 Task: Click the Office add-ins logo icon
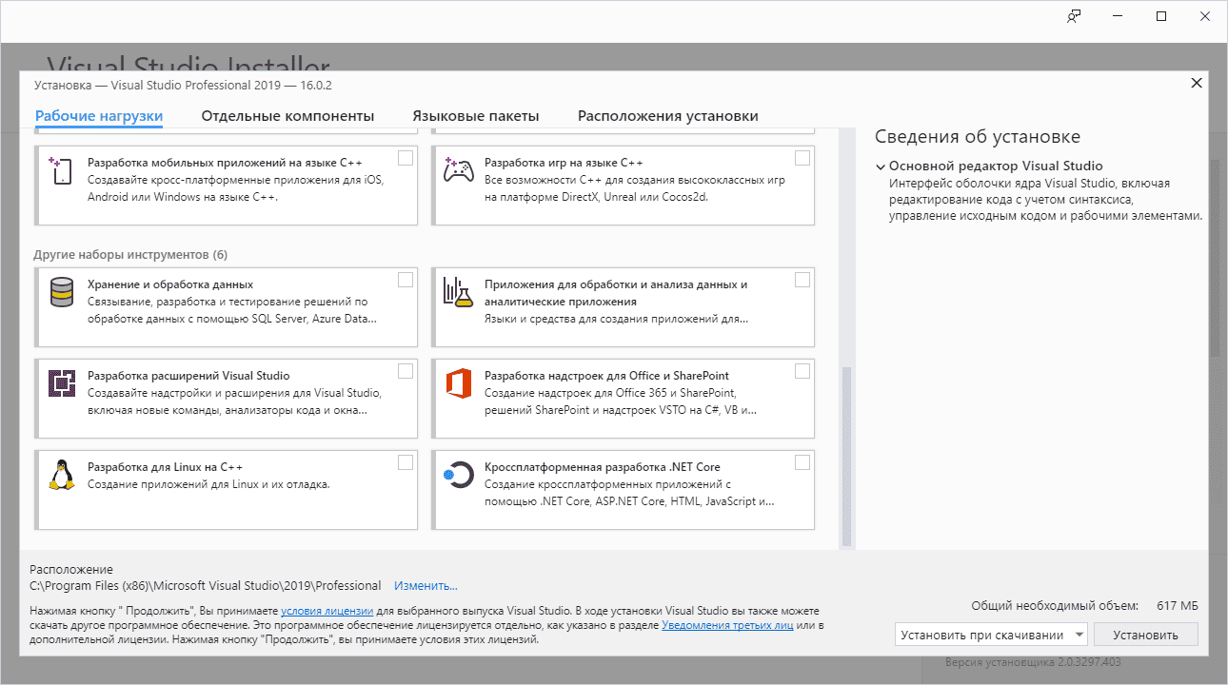coord(459,383)
